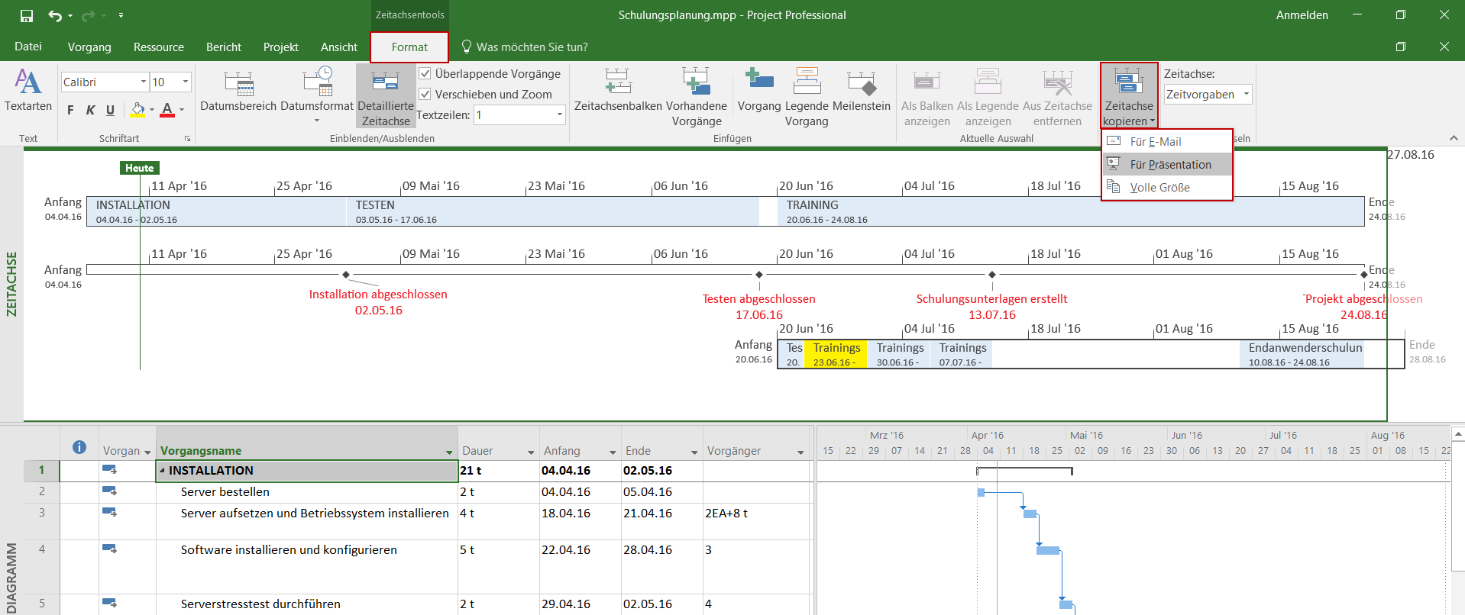
Task: Expand the Textzeilen combo box
Action: point(559,115)
